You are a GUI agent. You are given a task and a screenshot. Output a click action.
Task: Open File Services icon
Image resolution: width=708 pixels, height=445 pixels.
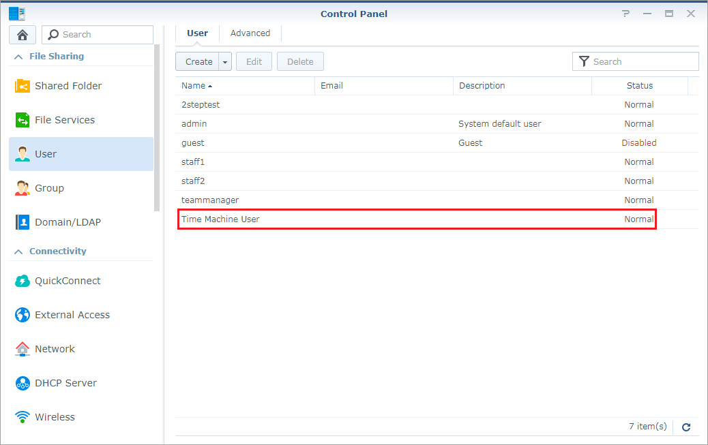point(22,120)
